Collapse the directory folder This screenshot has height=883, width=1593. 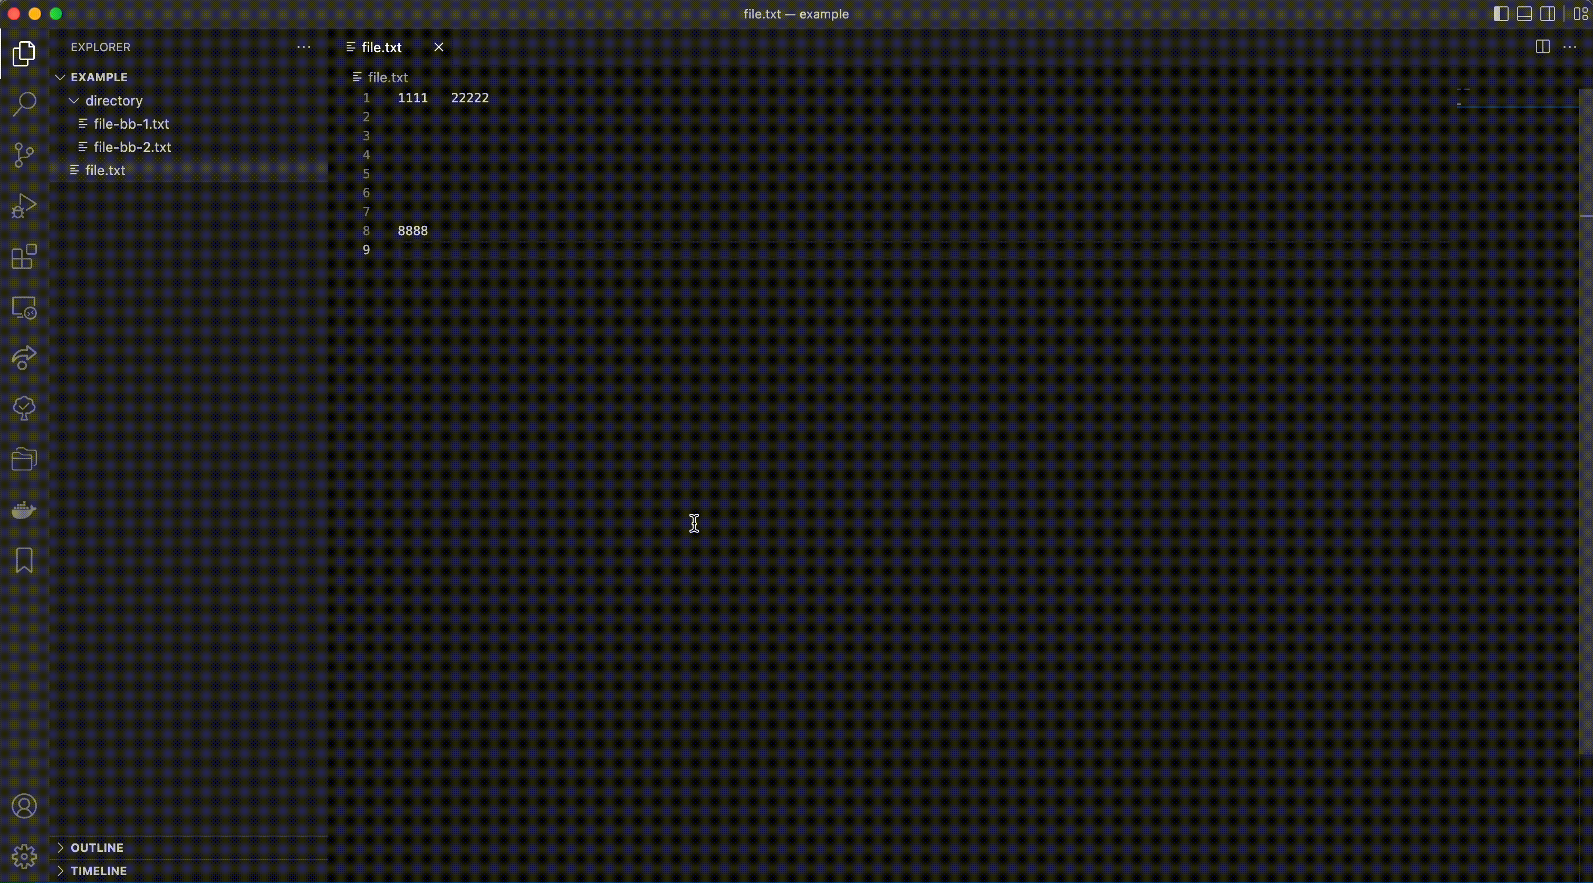(x=73, y=100)
